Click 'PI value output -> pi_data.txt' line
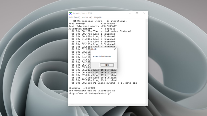 click(x=104, y=83)
